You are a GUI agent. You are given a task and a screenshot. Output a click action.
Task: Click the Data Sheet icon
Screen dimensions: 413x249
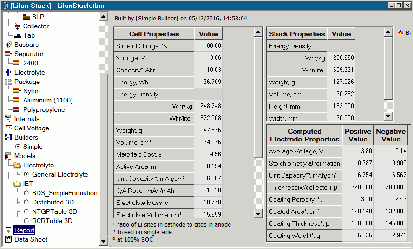point(8,240)
